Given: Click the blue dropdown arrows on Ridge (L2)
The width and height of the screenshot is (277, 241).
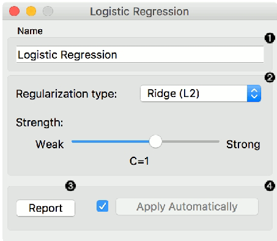Looking at the screenshot, I should [x=254, y=93].
